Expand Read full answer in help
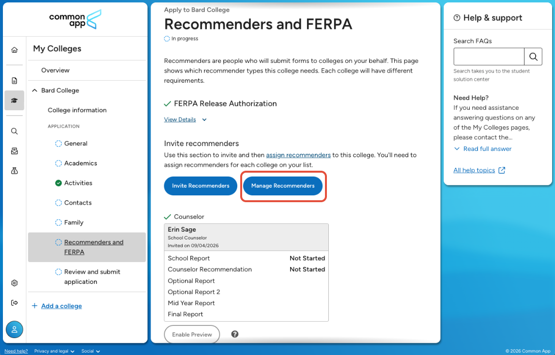The width and height of the screenshot is (555, 355). point(483,149)
